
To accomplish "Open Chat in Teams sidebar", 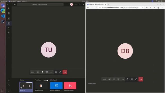I will (9, 14).
